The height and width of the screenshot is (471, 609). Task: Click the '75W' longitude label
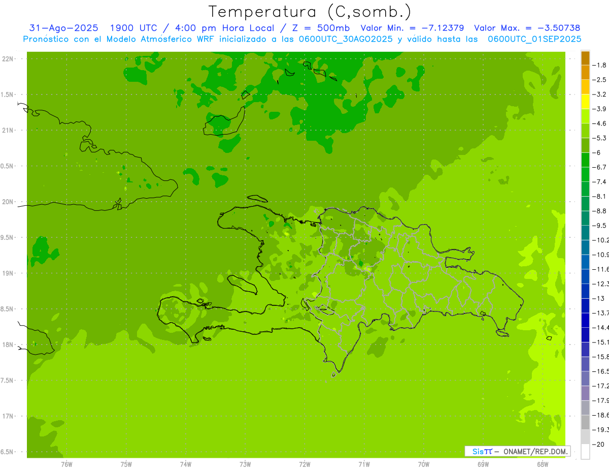click(x=126, y=464)
